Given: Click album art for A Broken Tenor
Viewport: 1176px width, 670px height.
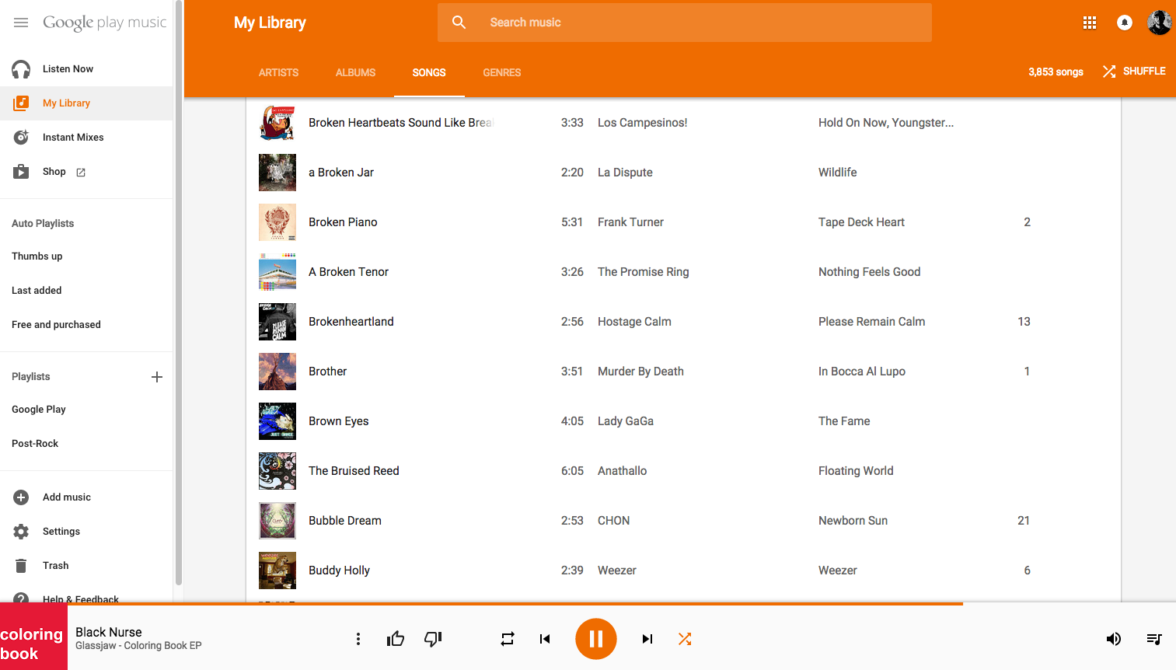Looking at the screenshot, I should coord(277,272).
